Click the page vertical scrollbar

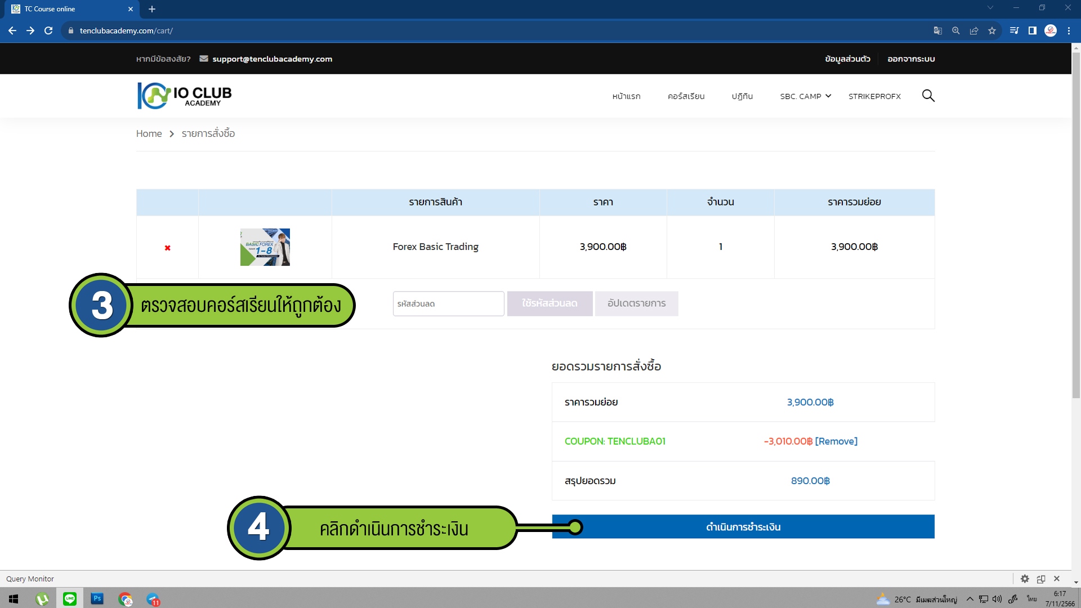click(1076, 225)
